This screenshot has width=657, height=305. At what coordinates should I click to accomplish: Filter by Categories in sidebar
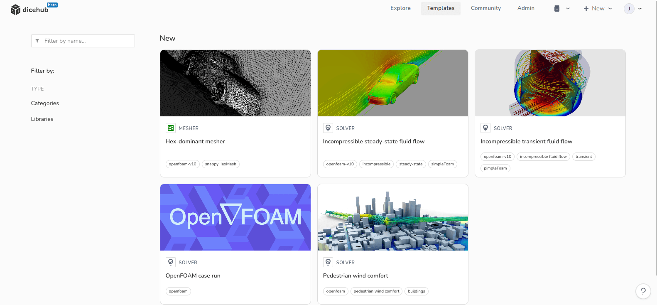(45, 103)
